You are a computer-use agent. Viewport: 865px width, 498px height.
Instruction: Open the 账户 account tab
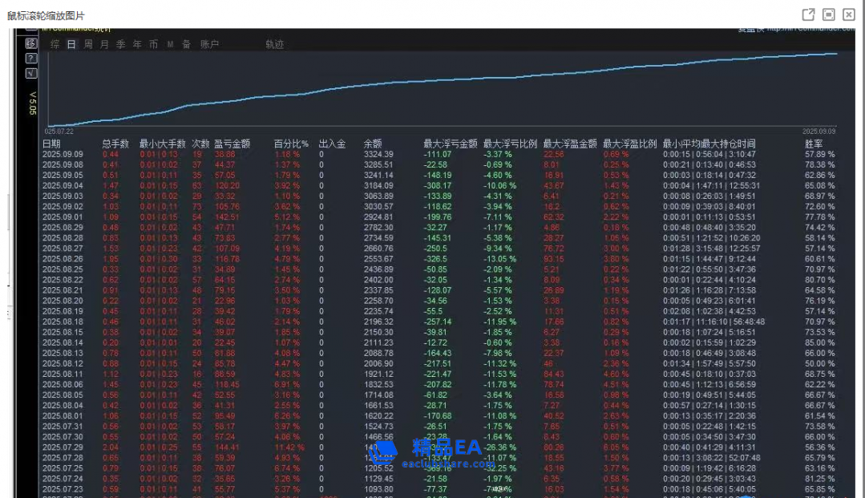coord(209,45)
